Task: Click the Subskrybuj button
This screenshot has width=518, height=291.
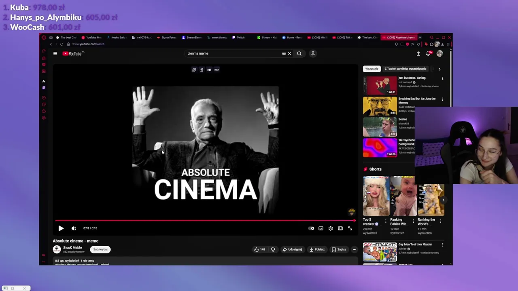Action: pos(100,249)
